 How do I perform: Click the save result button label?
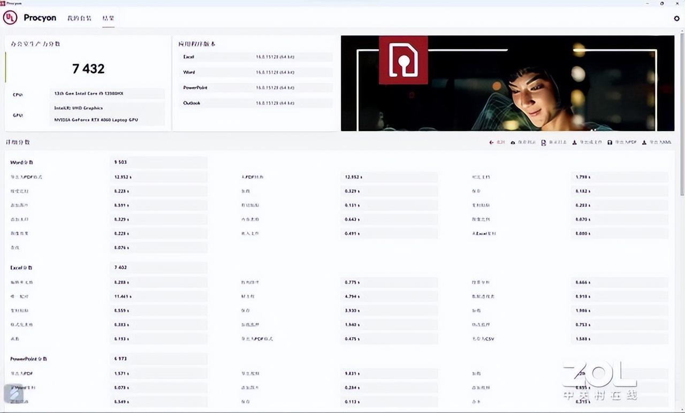click(527, 143)
